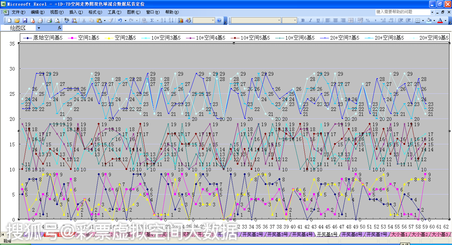The height and width of the screenshot is (245, 452).
Task: Pick the Font Color red A swatch
Action: tap(440, 20)
